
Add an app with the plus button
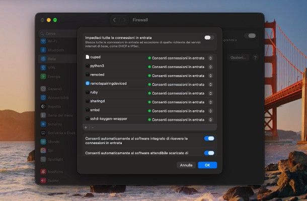click(86, 127)
